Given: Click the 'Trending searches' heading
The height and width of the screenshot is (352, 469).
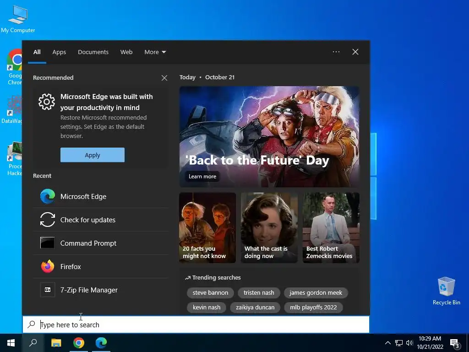Looking at the screenshot, I should pos(213,277).
